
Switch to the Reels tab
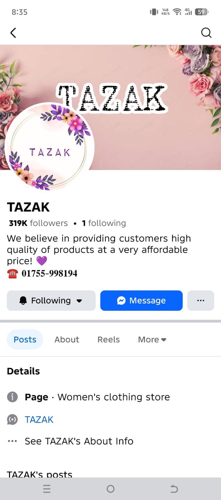point(108,340)
